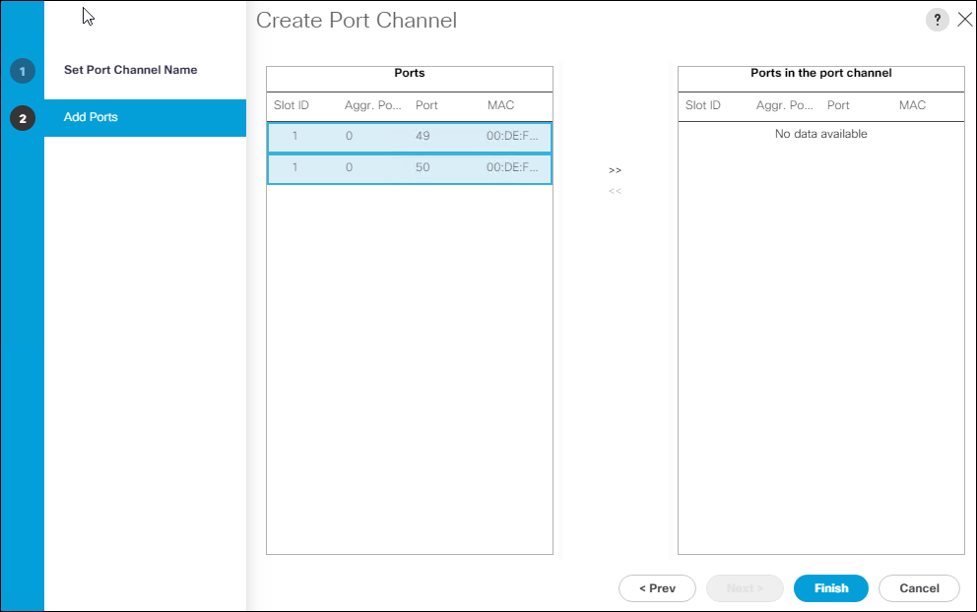Click Port header in port channel table
The image size is (977, 612).
[838, 105]
